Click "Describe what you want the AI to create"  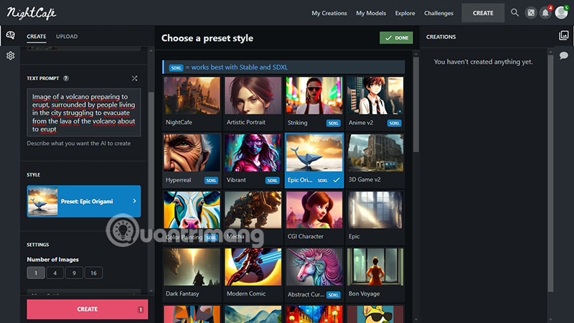[x=79, y=143]
